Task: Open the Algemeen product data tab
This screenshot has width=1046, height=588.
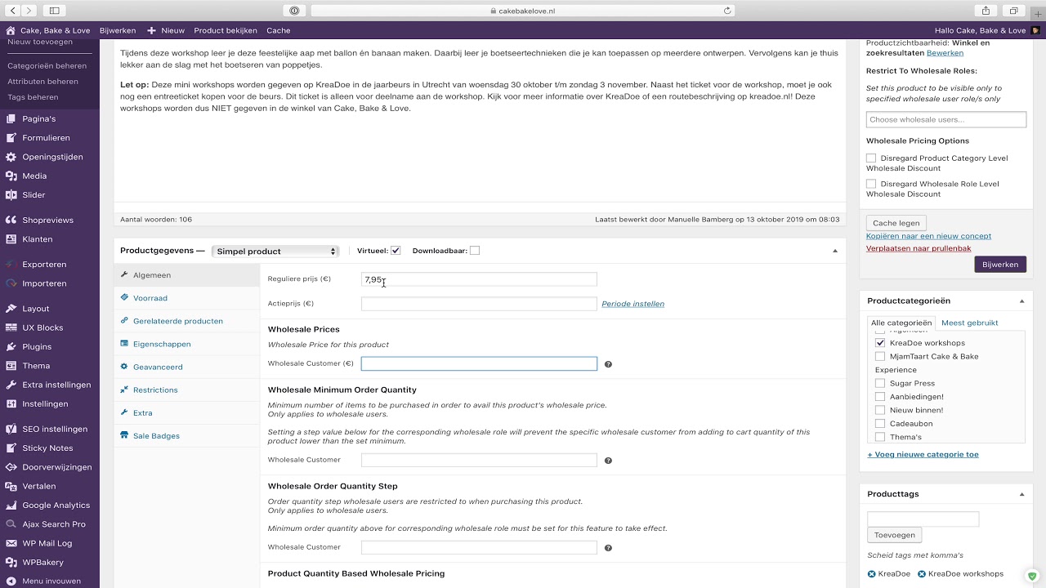Action: pyautogui.click(x=187, y=275)
